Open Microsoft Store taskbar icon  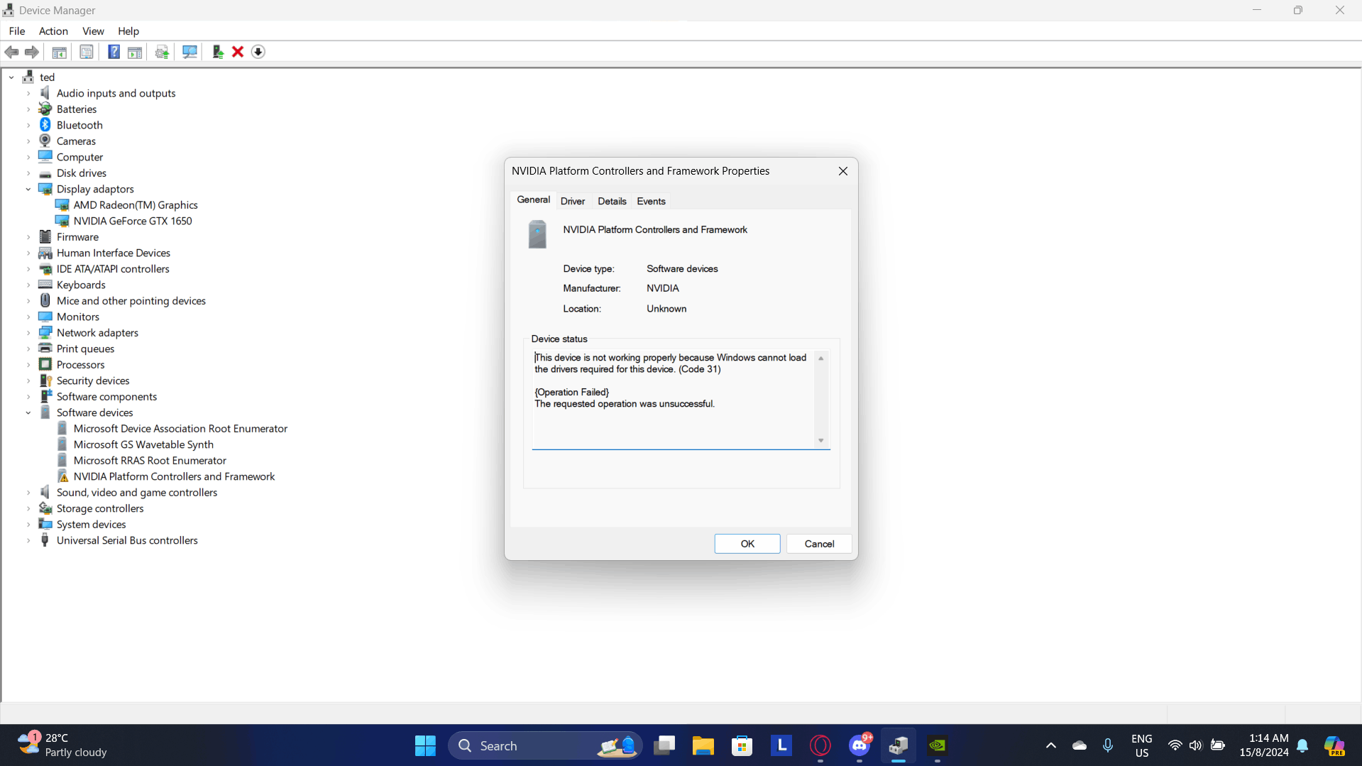[x=742, y=745]
